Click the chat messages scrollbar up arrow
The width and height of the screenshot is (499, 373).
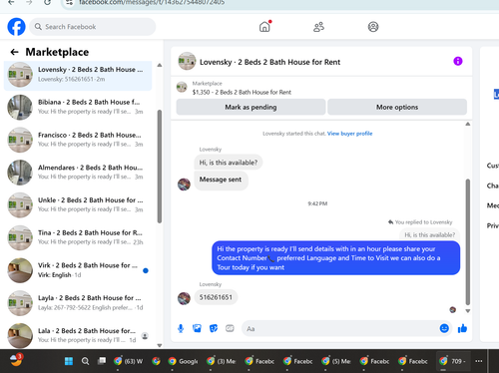(468, 124)
